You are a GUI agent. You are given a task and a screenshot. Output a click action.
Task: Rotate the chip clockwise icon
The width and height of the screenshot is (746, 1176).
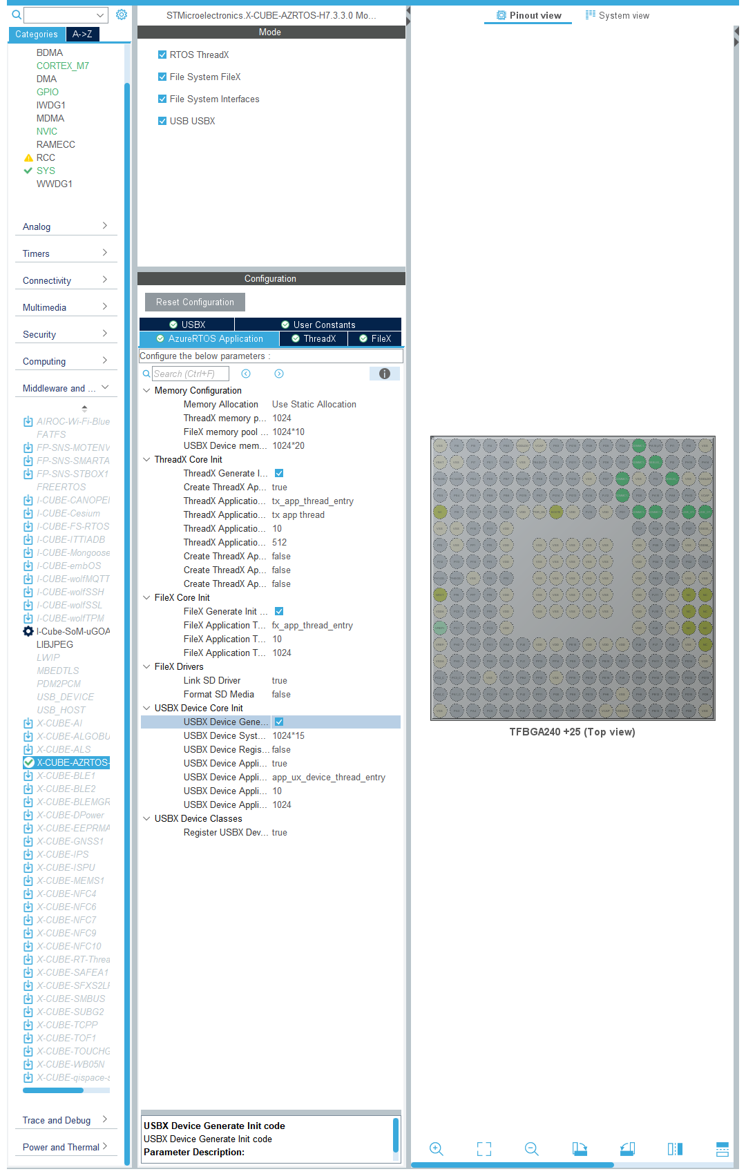pyautogui.click(x=580, y=1148)
